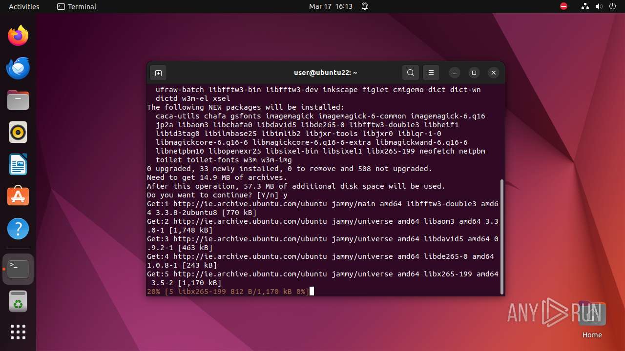Screen dimensions: 625x351
Task: Click the 'Do you want to continue? [Y/n] y' line
Action: (217, 195)
